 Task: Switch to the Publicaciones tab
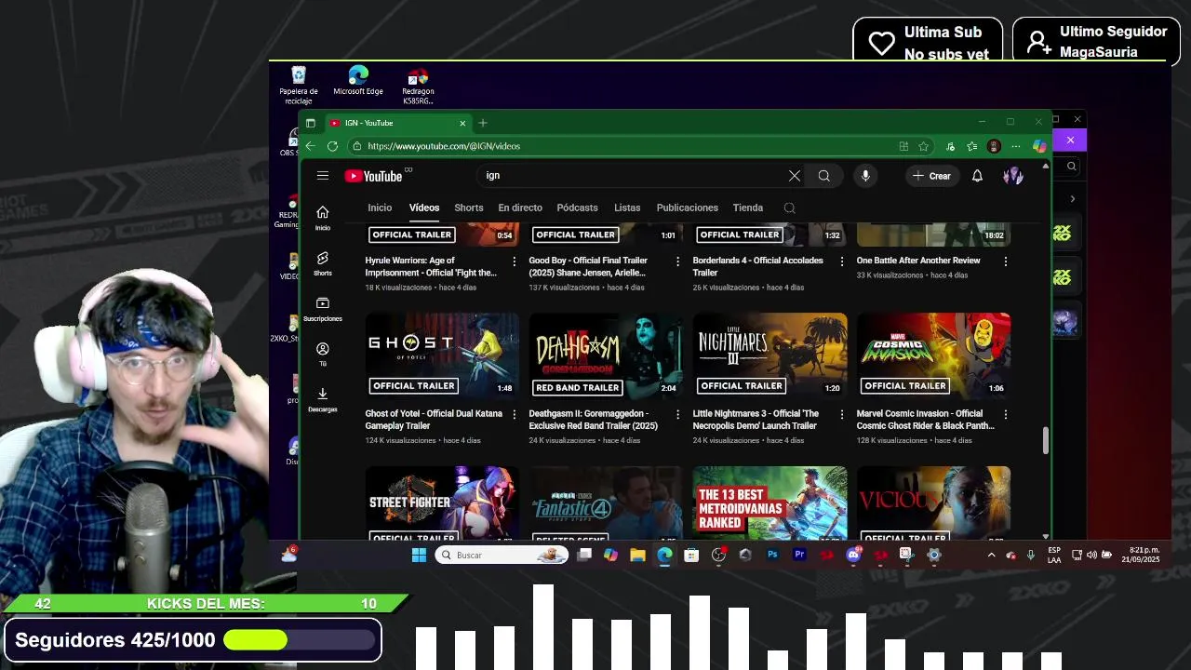(688, 208)
